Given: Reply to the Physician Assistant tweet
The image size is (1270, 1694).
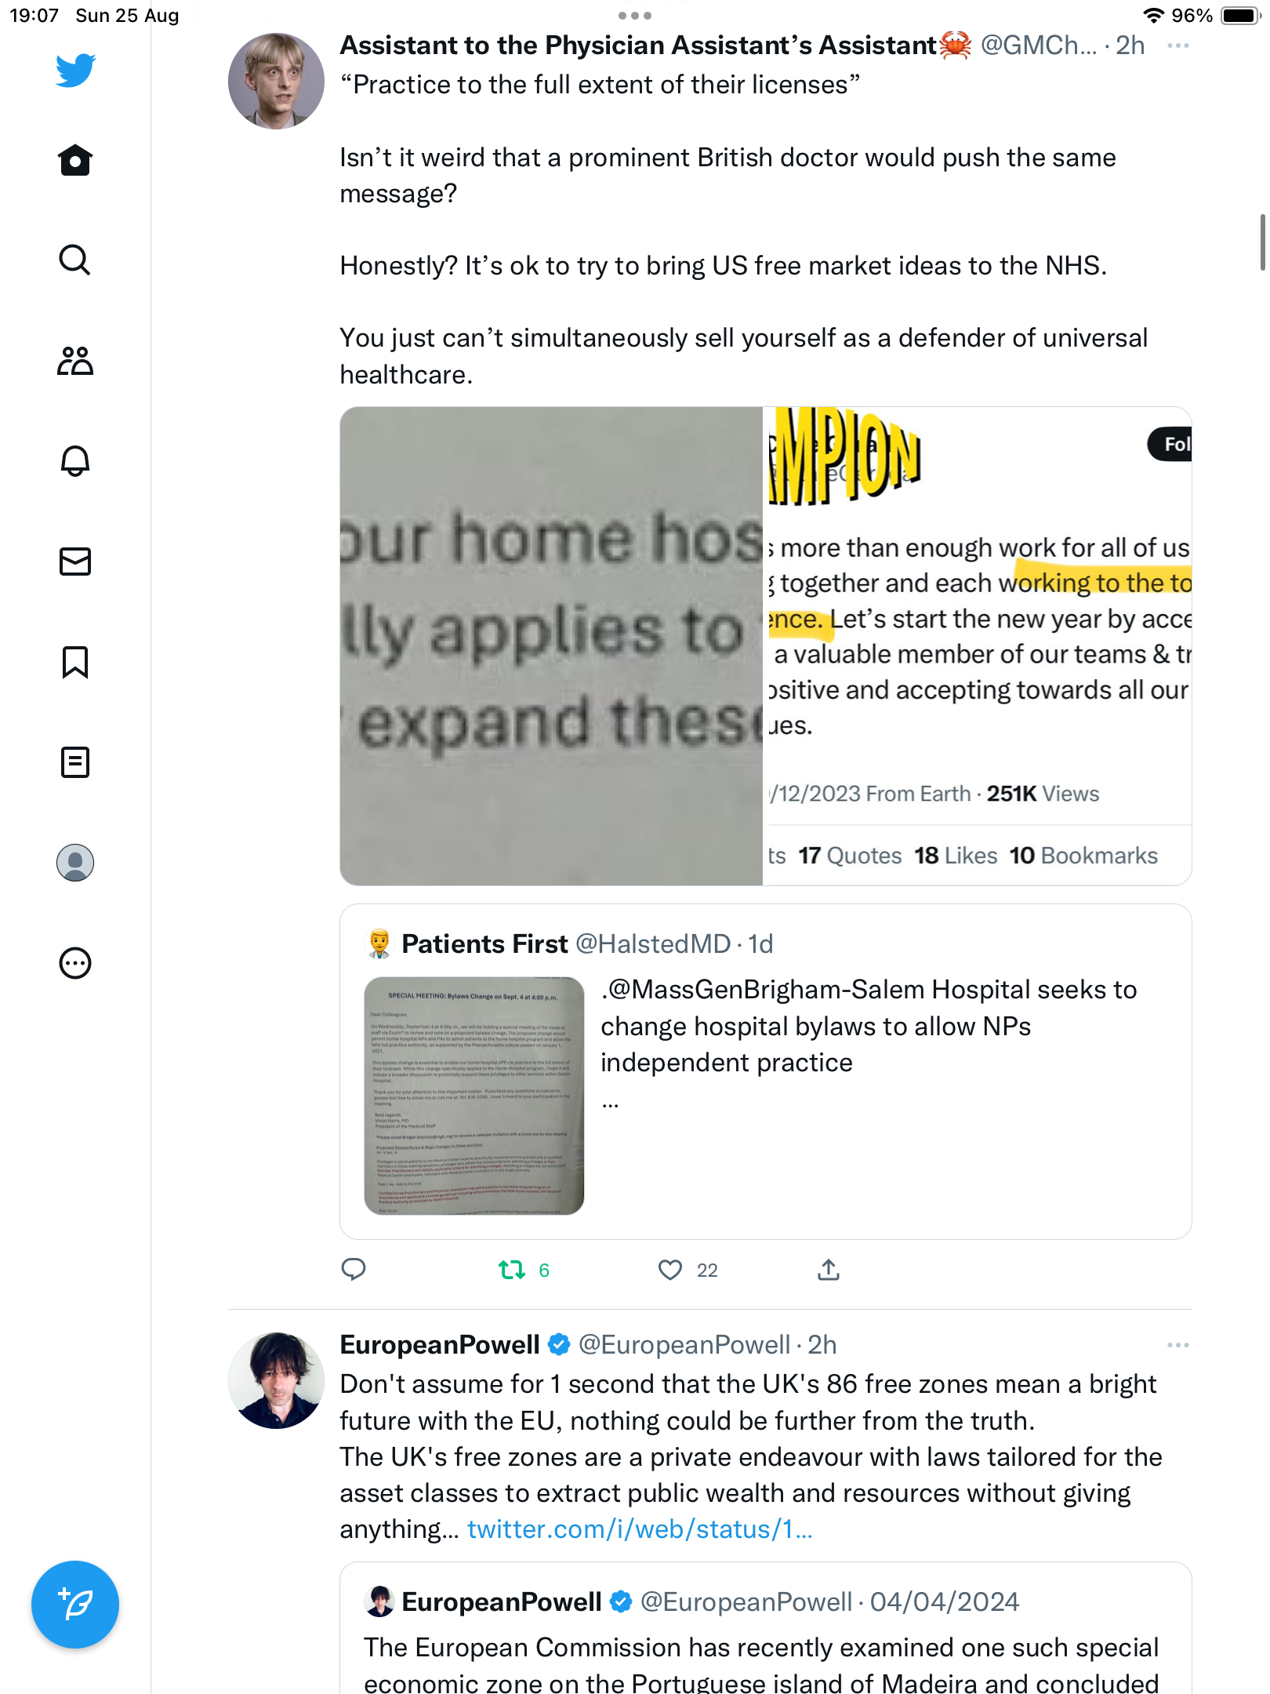Looking at the screenshot, I should point(354,1270).
